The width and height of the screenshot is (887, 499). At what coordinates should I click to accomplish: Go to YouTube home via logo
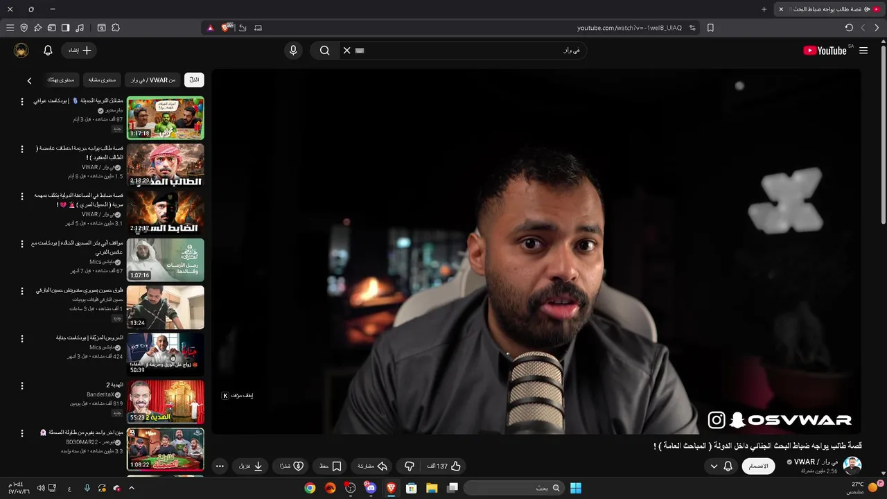click(825, 51)
